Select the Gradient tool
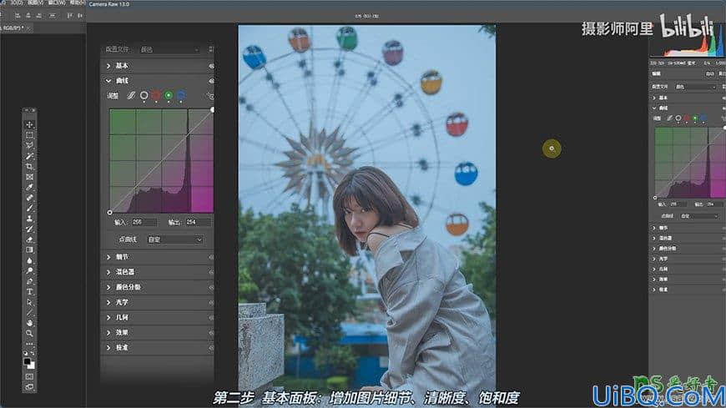 point(30,249)
